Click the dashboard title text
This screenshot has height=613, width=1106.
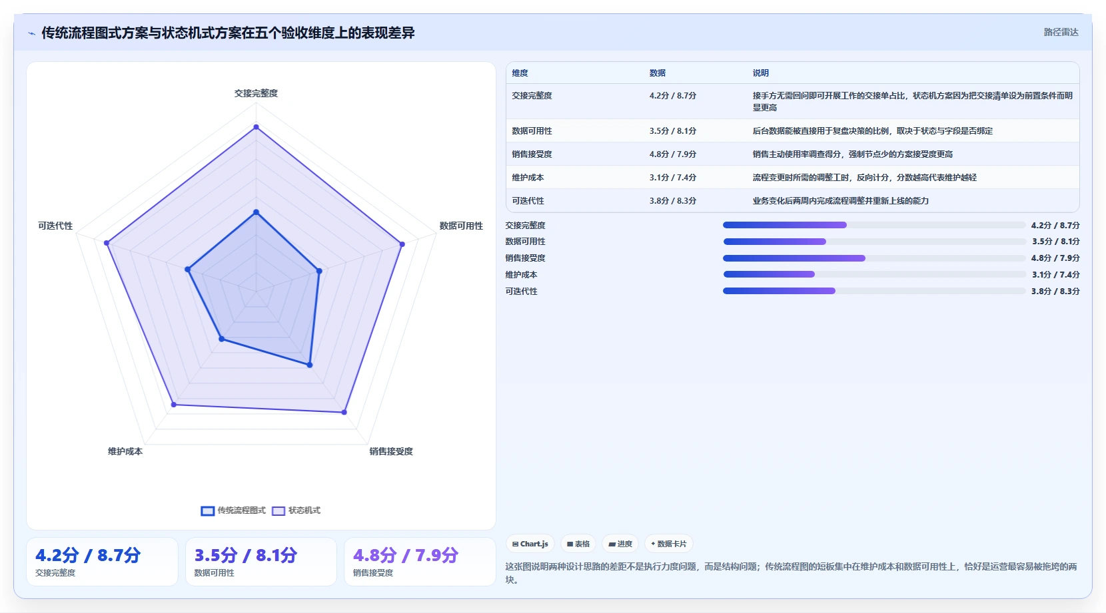point(228,33)
